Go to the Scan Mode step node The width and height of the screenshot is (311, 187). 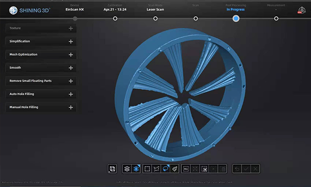[x=155, y=18]
